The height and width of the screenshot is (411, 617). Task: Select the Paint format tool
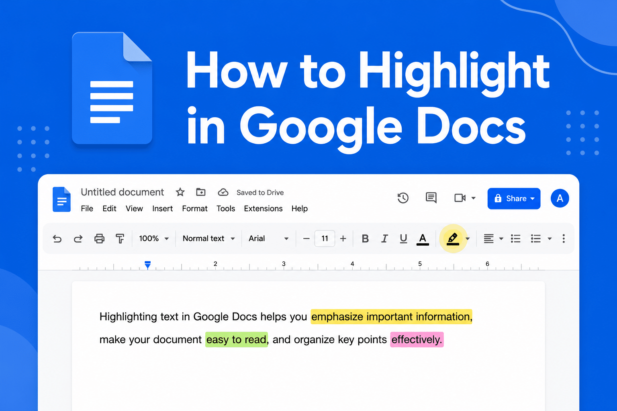point(120,239)
